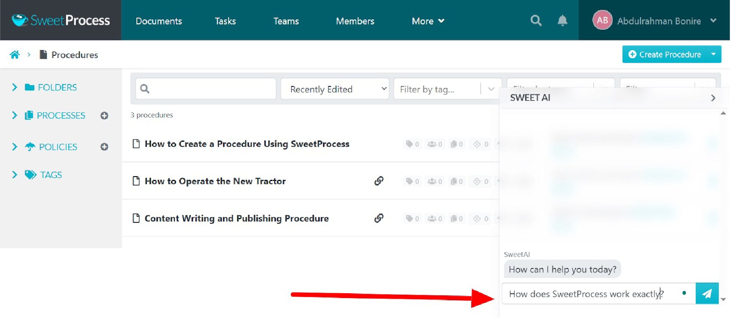Open the Teams menu

click(x=286, y=21)
